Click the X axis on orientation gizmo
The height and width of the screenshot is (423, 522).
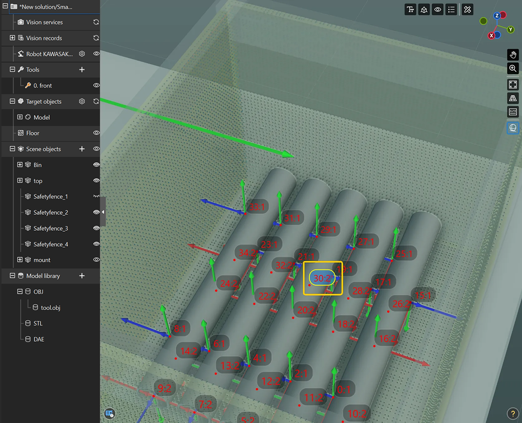(492, 35)
